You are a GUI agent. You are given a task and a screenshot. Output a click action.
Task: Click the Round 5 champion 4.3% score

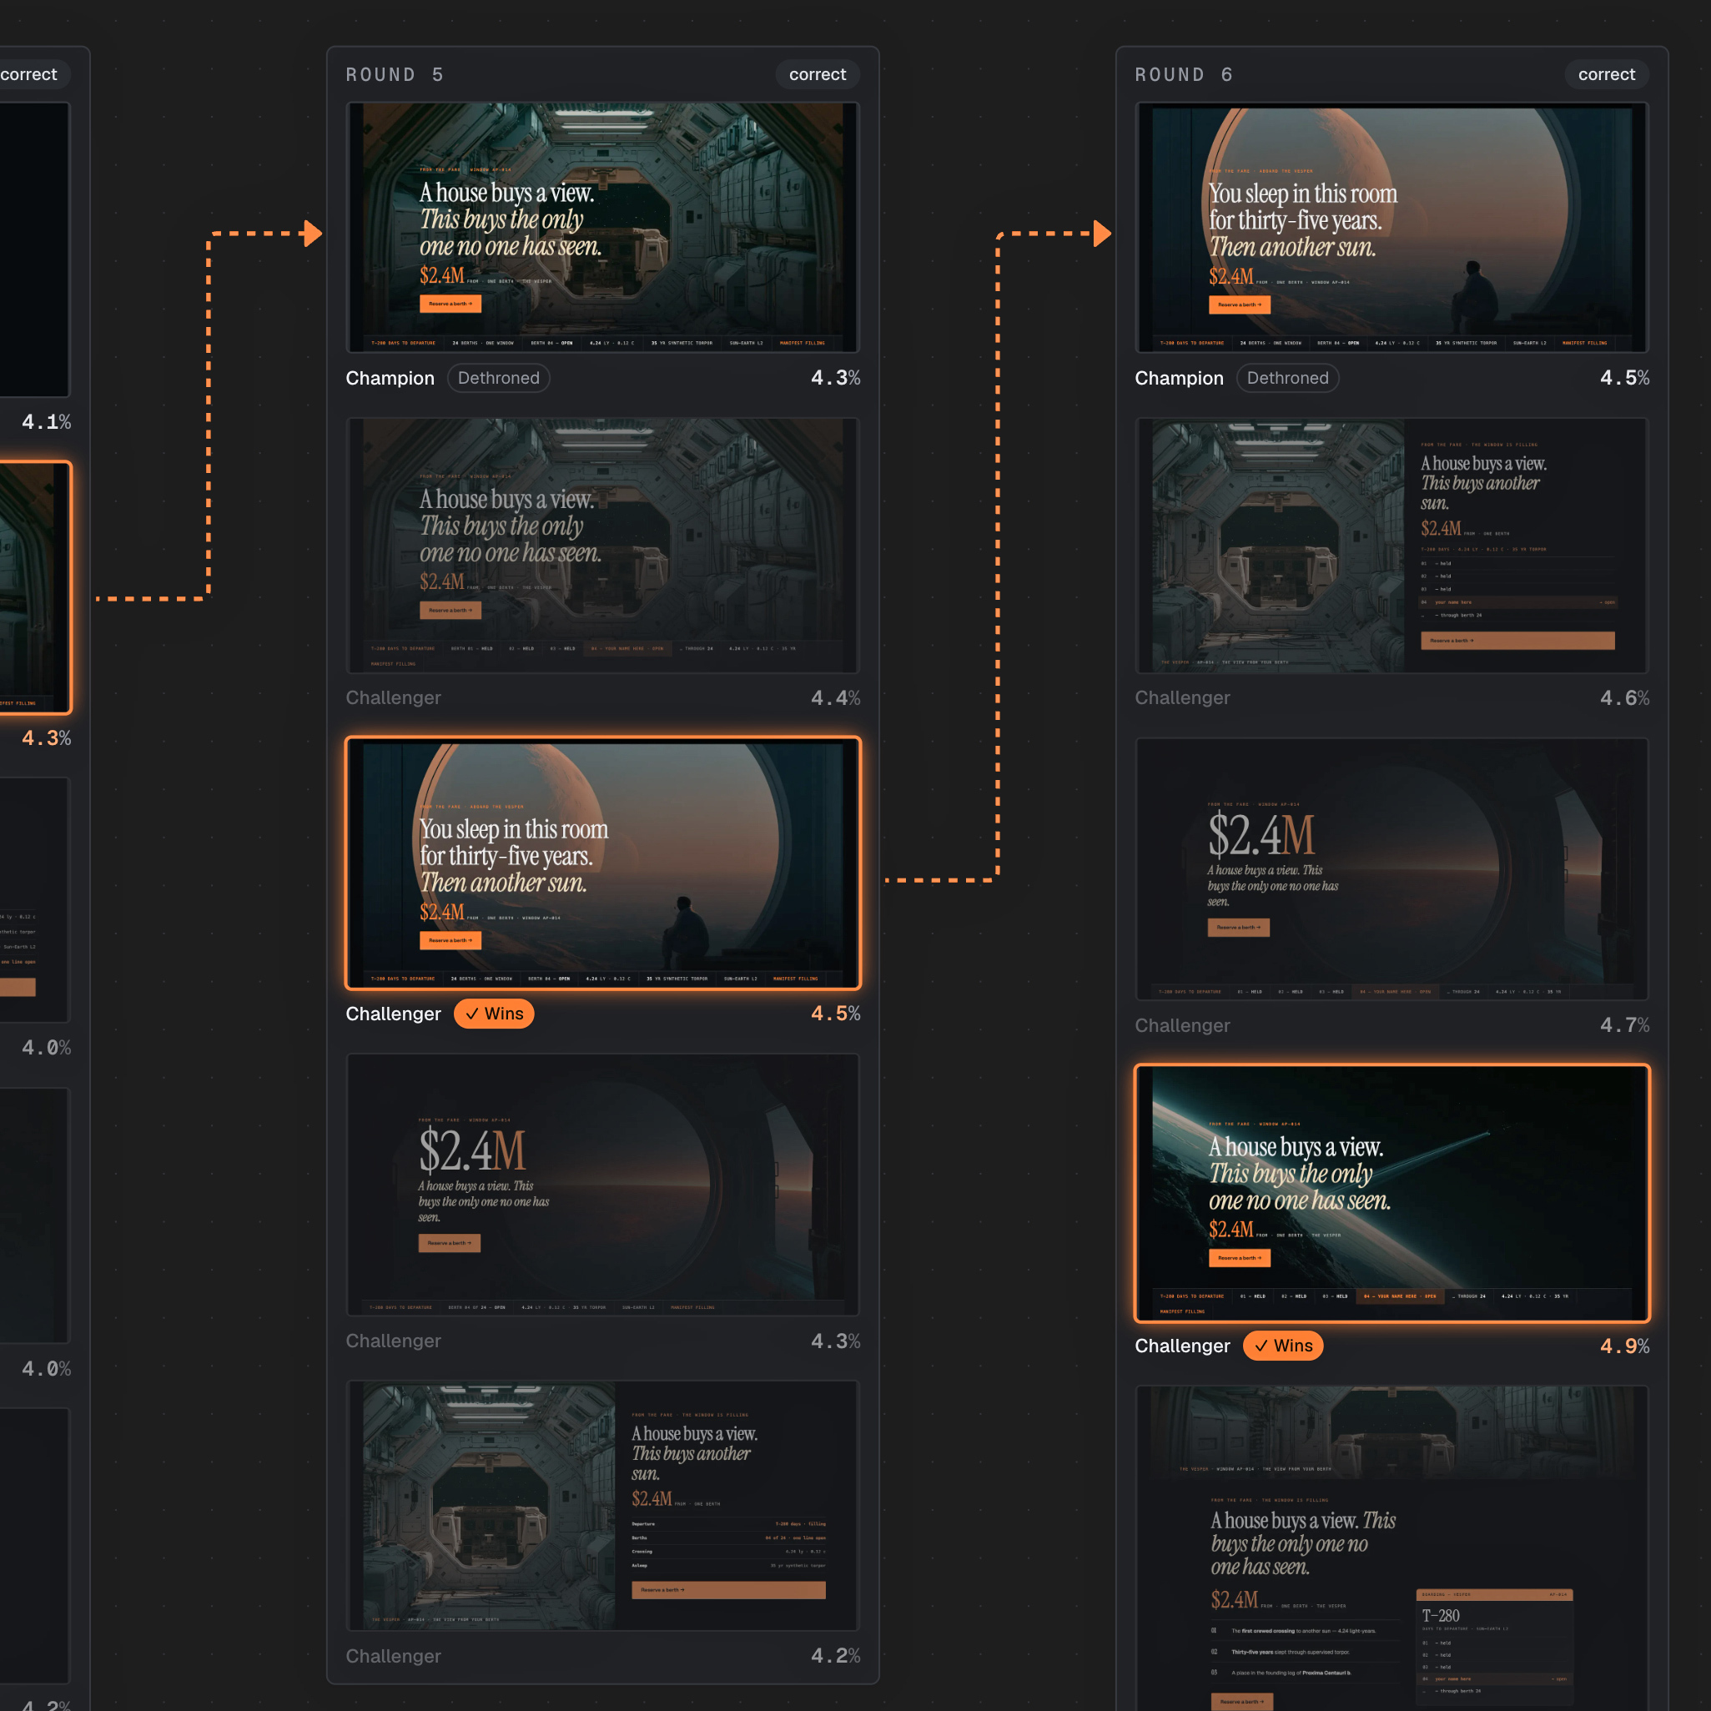click(x=835, y=378)
